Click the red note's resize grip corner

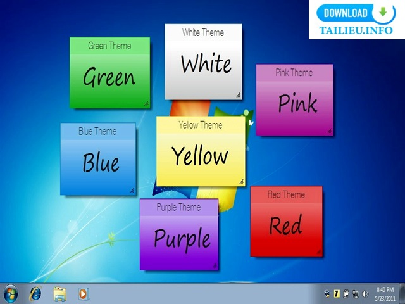tap(319, 251)
